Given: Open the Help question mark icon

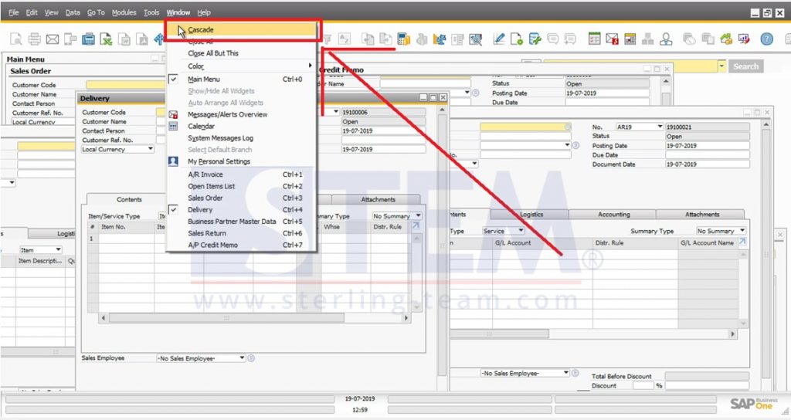Looking at the screenshot, I should 766,39.
